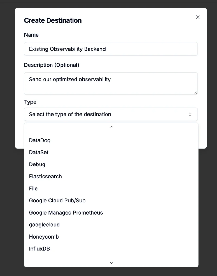
Task: Open the destination Type dropdown
Action: pyautogui.click(x=111, y=114)
